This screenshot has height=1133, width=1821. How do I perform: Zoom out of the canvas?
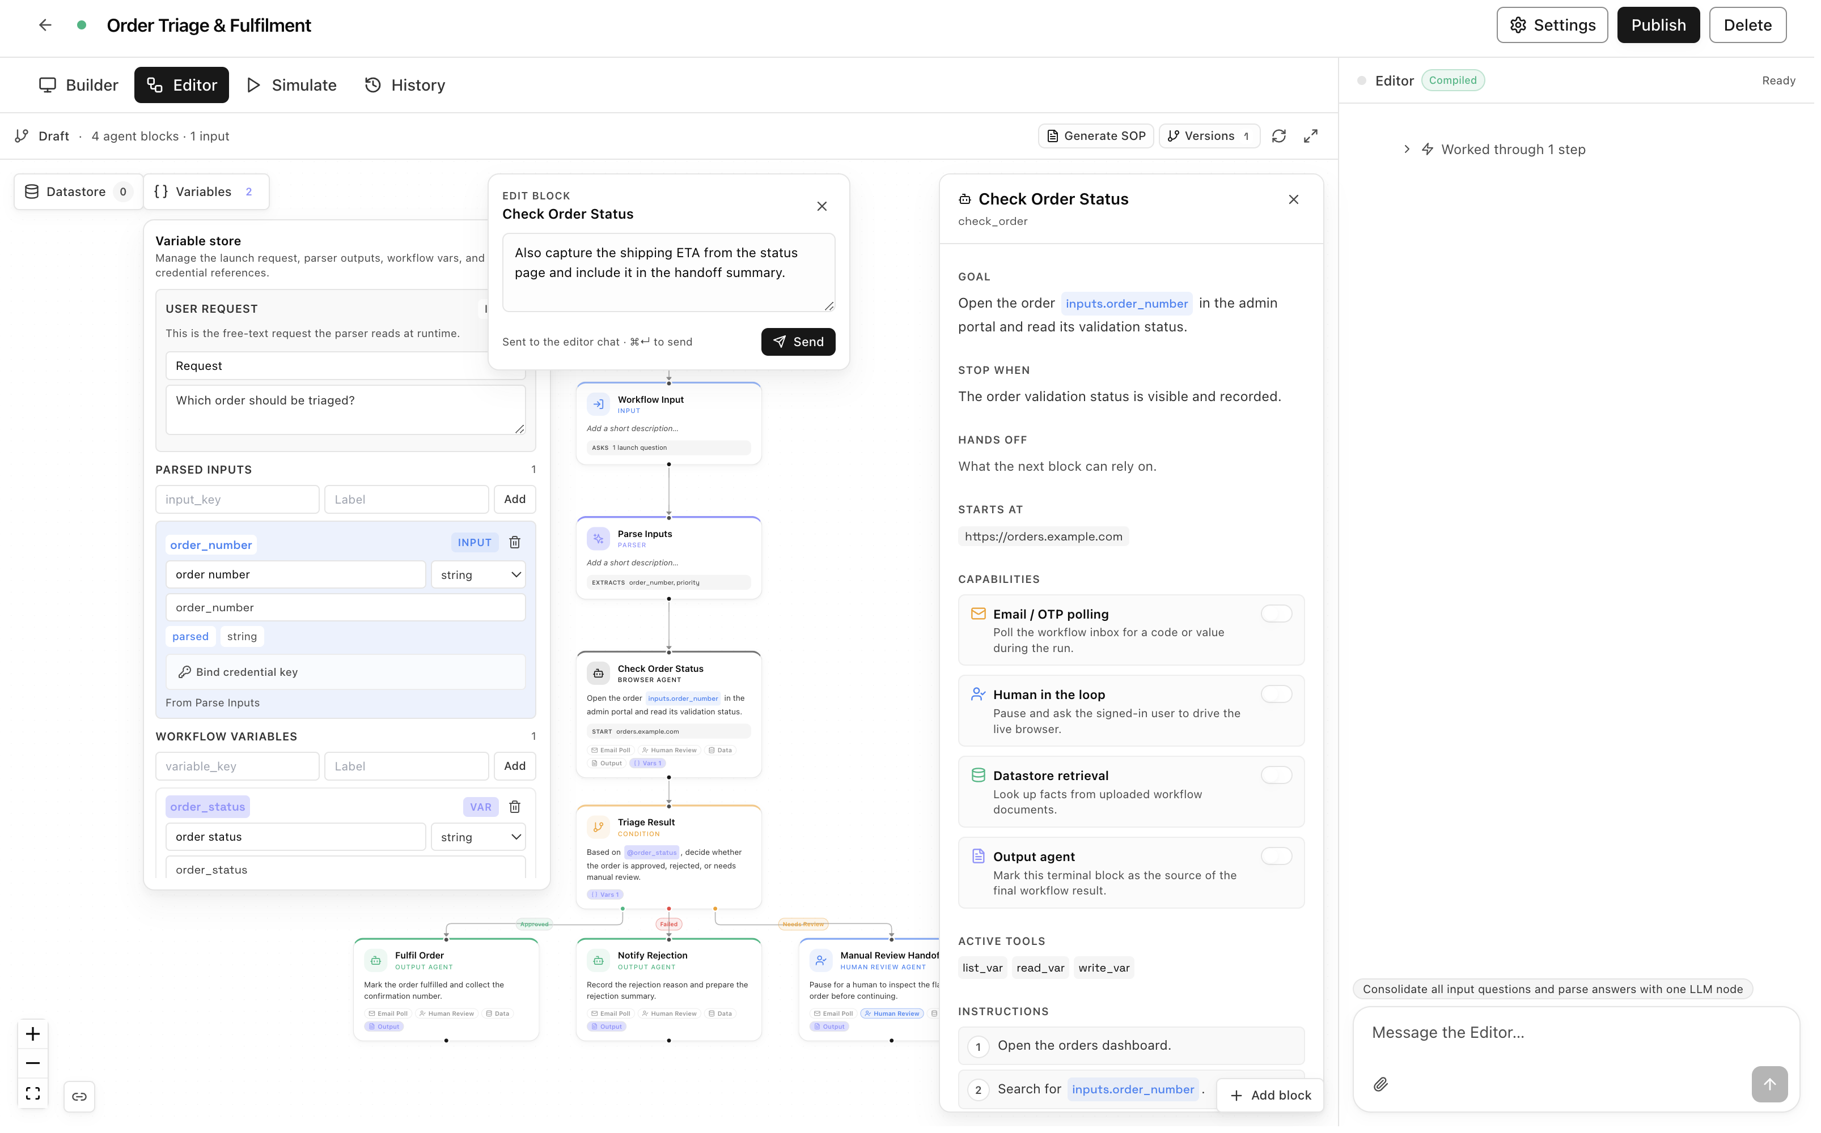pyautogui.click(x=33, y=1067)
